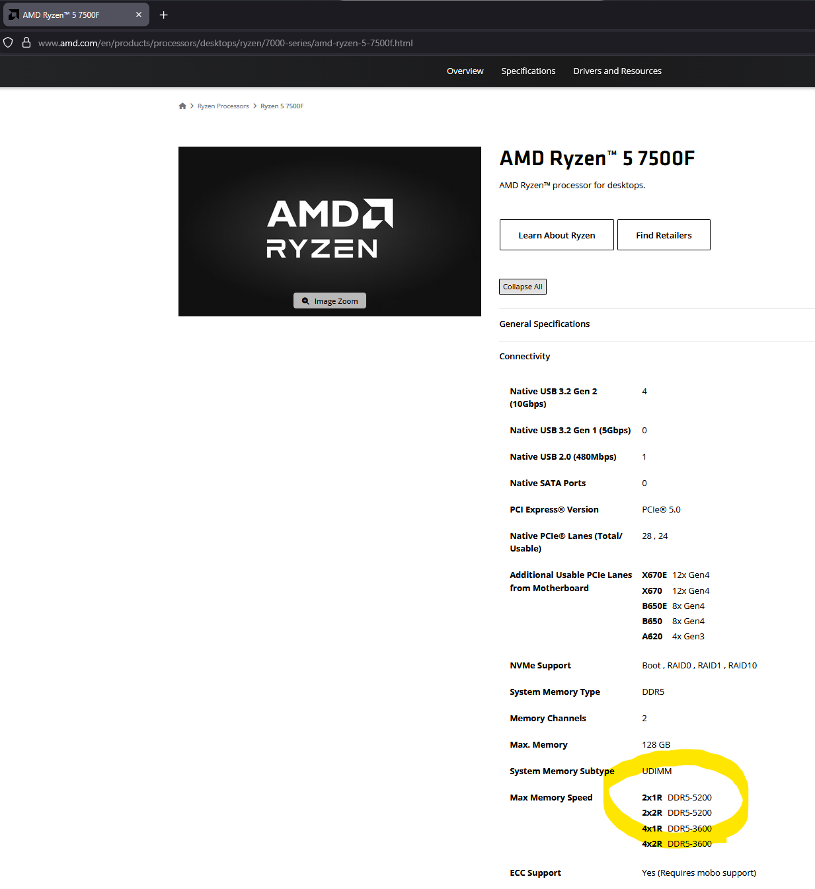Click the processor for desktops description
815x889 pixels.
572,185
